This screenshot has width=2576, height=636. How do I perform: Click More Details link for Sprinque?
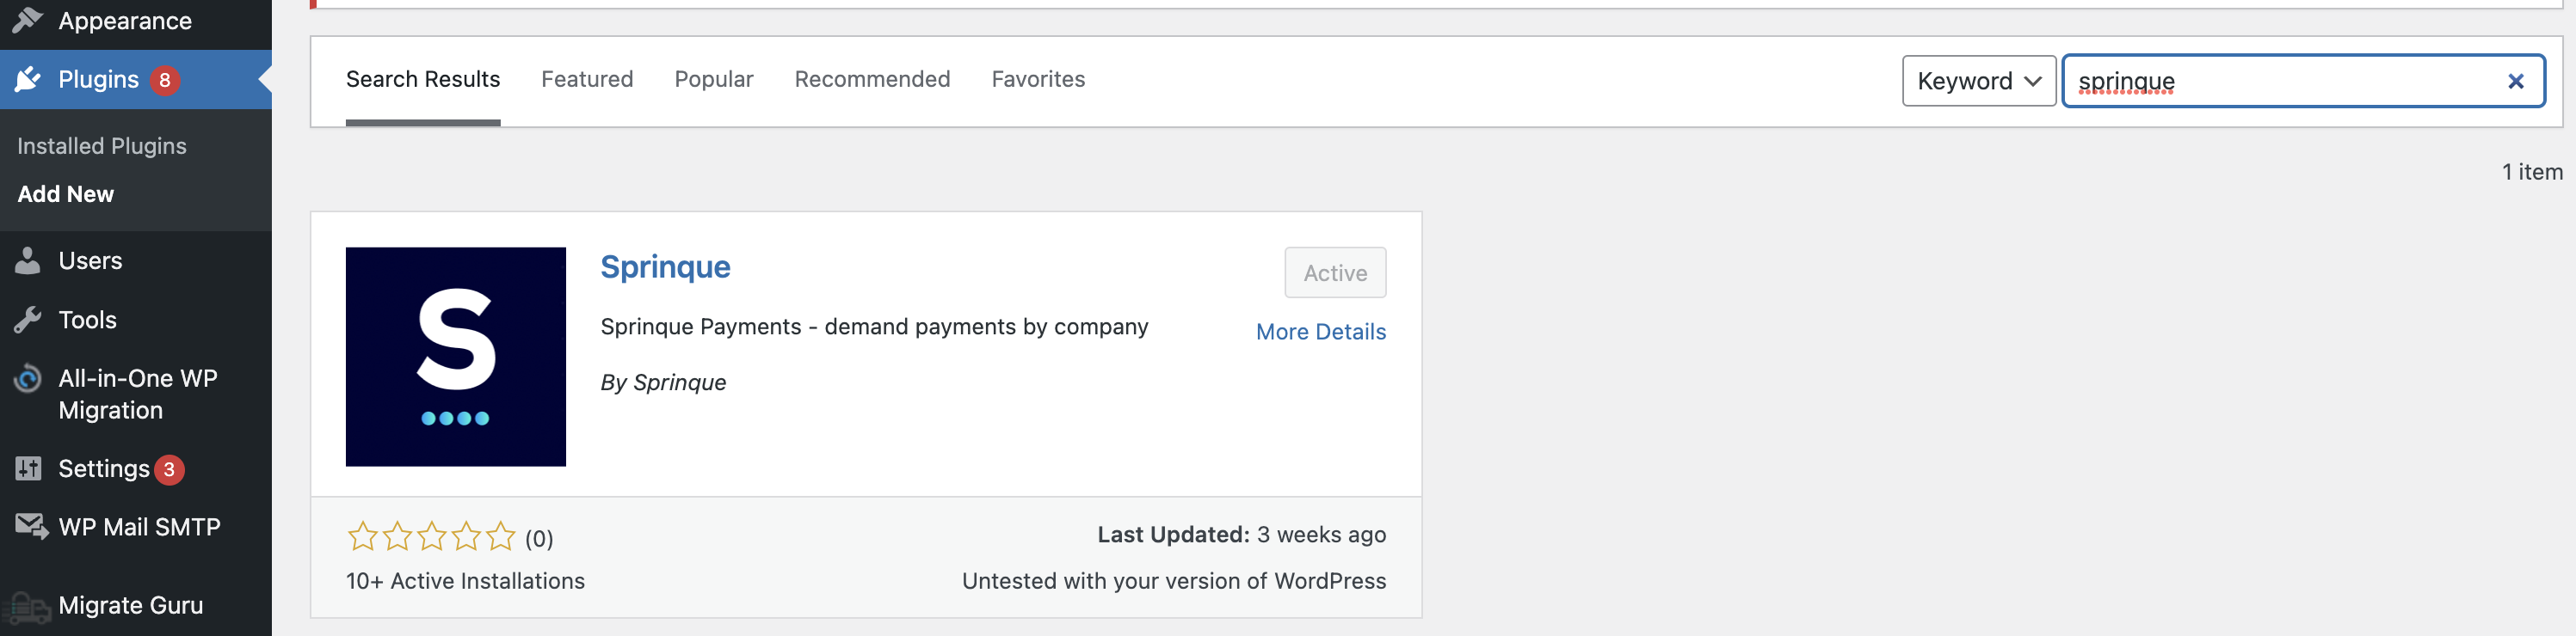pyautogui.click(x=1320, y=332)
